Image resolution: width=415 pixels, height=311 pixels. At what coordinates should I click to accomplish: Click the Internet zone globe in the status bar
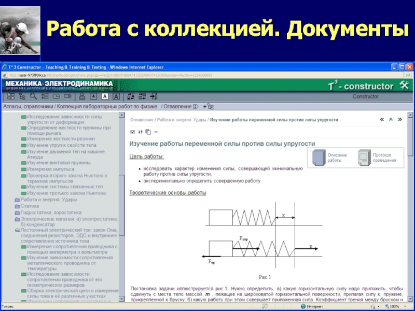coord(303,306)
